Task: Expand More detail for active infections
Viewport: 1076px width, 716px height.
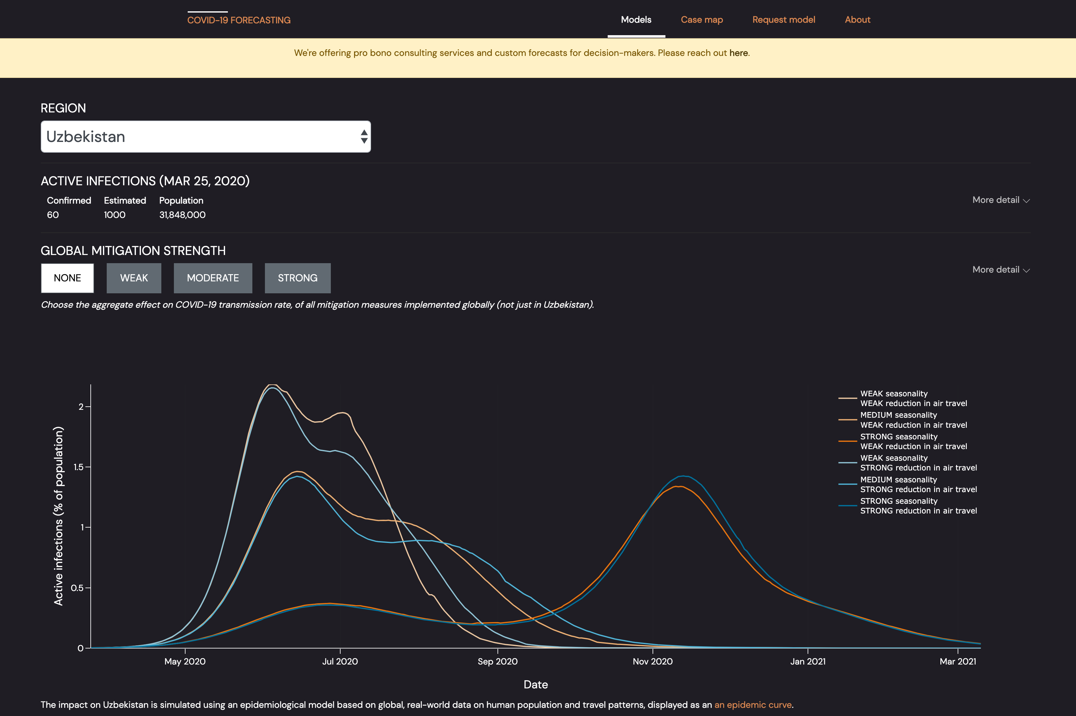Action: pos(1000,200)
